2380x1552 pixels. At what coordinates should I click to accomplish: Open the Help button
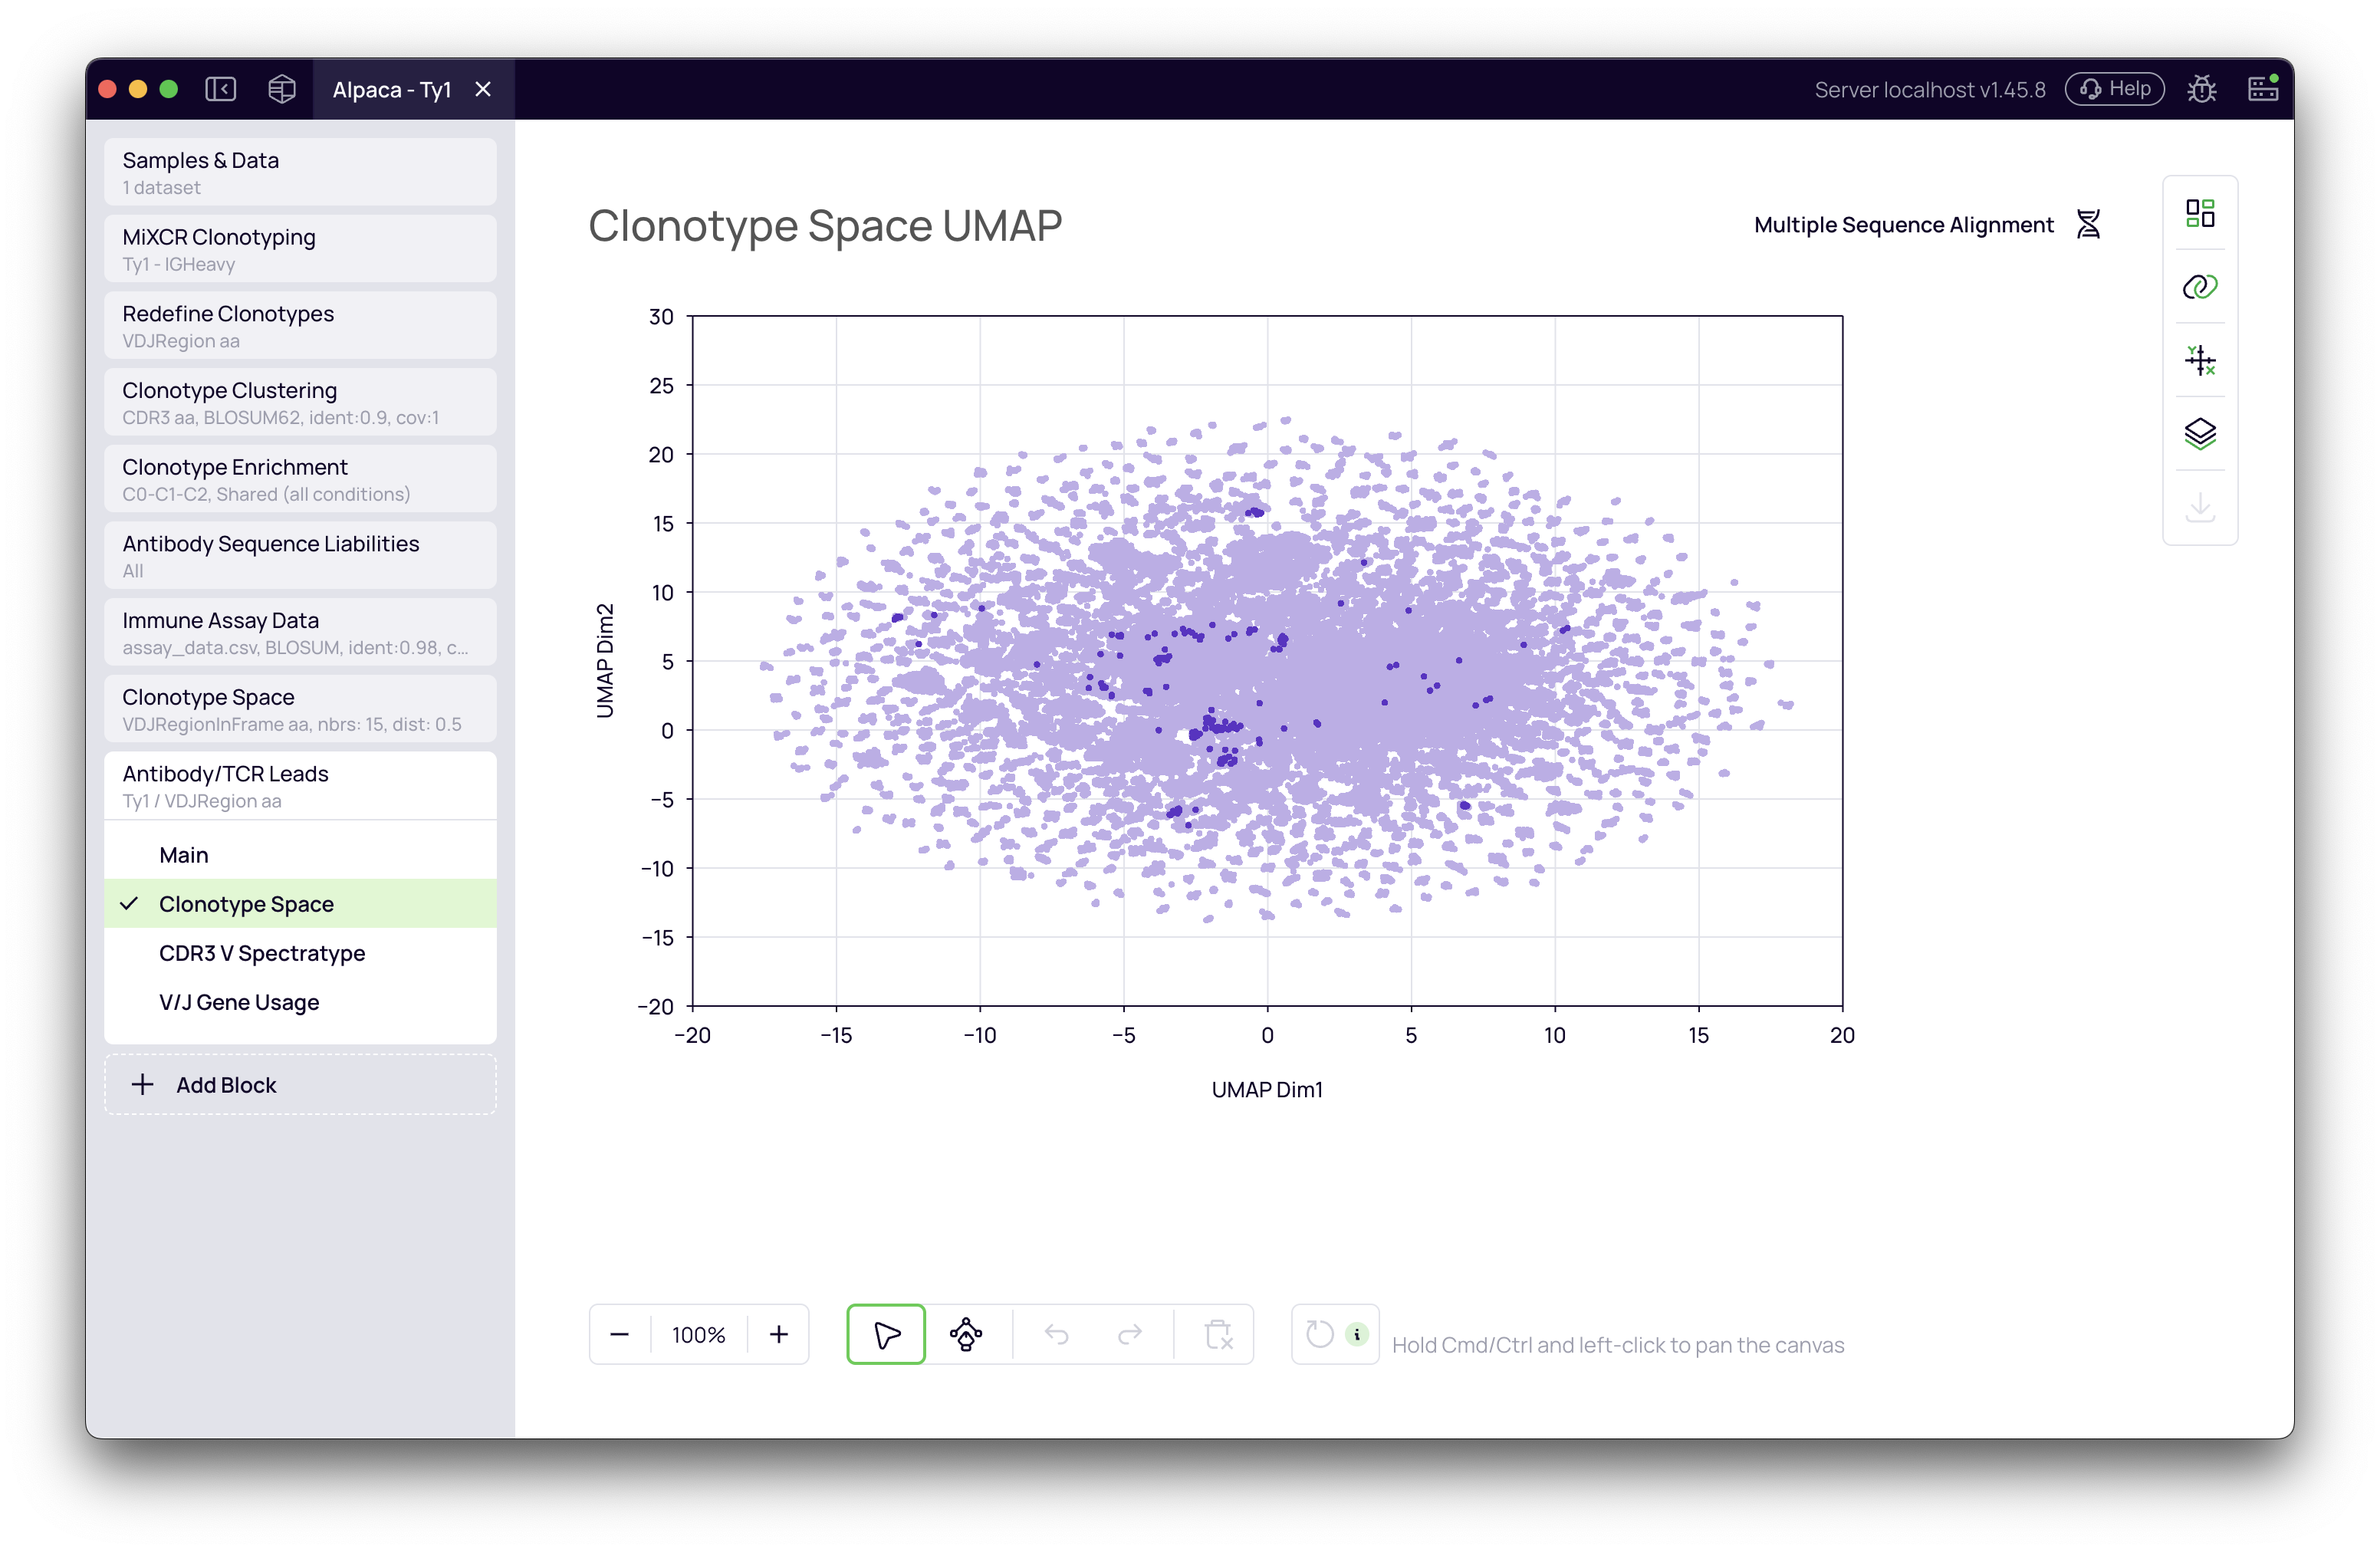[x=2114, y=90]
